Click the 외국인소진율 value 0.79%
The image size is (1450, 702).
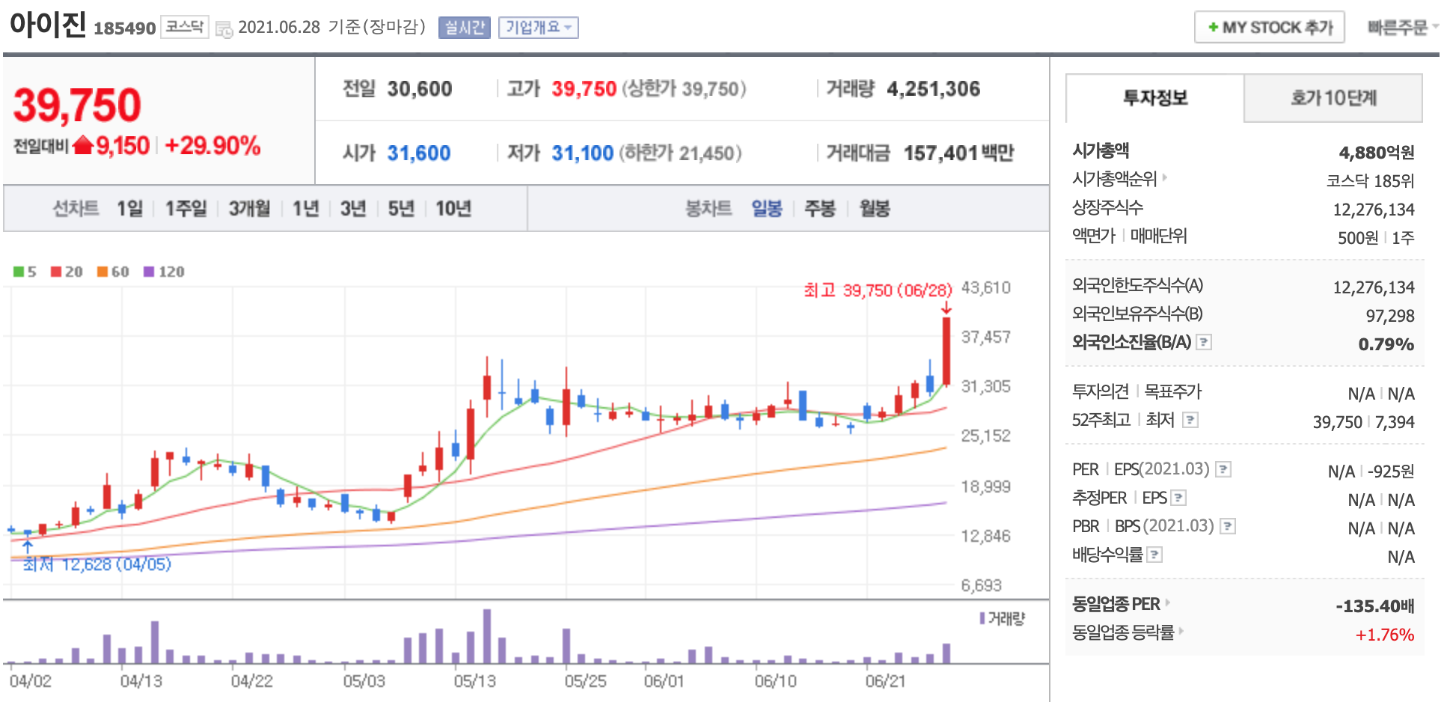[x=1386, y=344]
